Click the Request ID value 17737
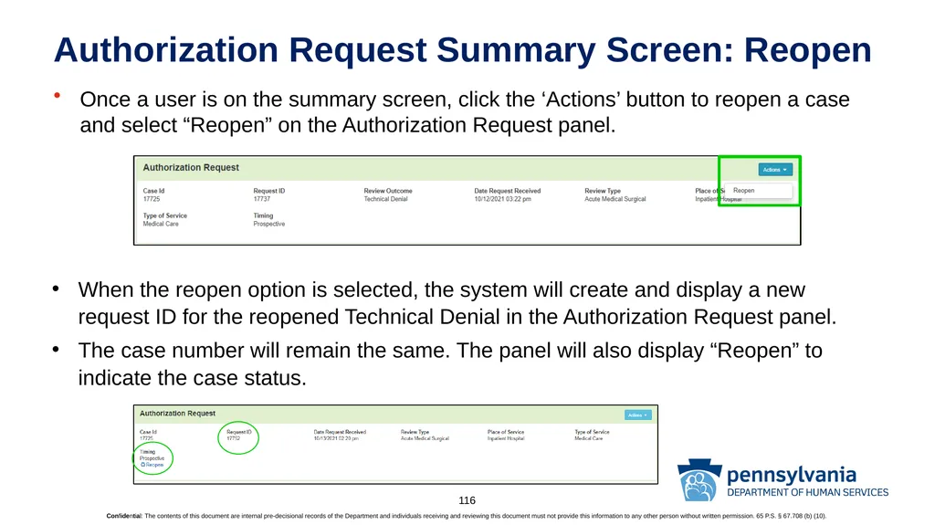Screen dimensions: 935x525 (x=261, y=199)
